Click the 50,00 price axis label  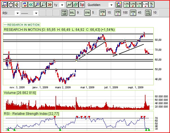pyautogui.click(x=158, y=69)
